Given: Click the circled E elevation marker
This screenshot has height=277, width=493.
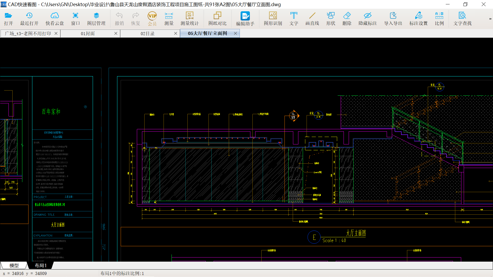Looking at the screenshot, I should coord(314,237).
